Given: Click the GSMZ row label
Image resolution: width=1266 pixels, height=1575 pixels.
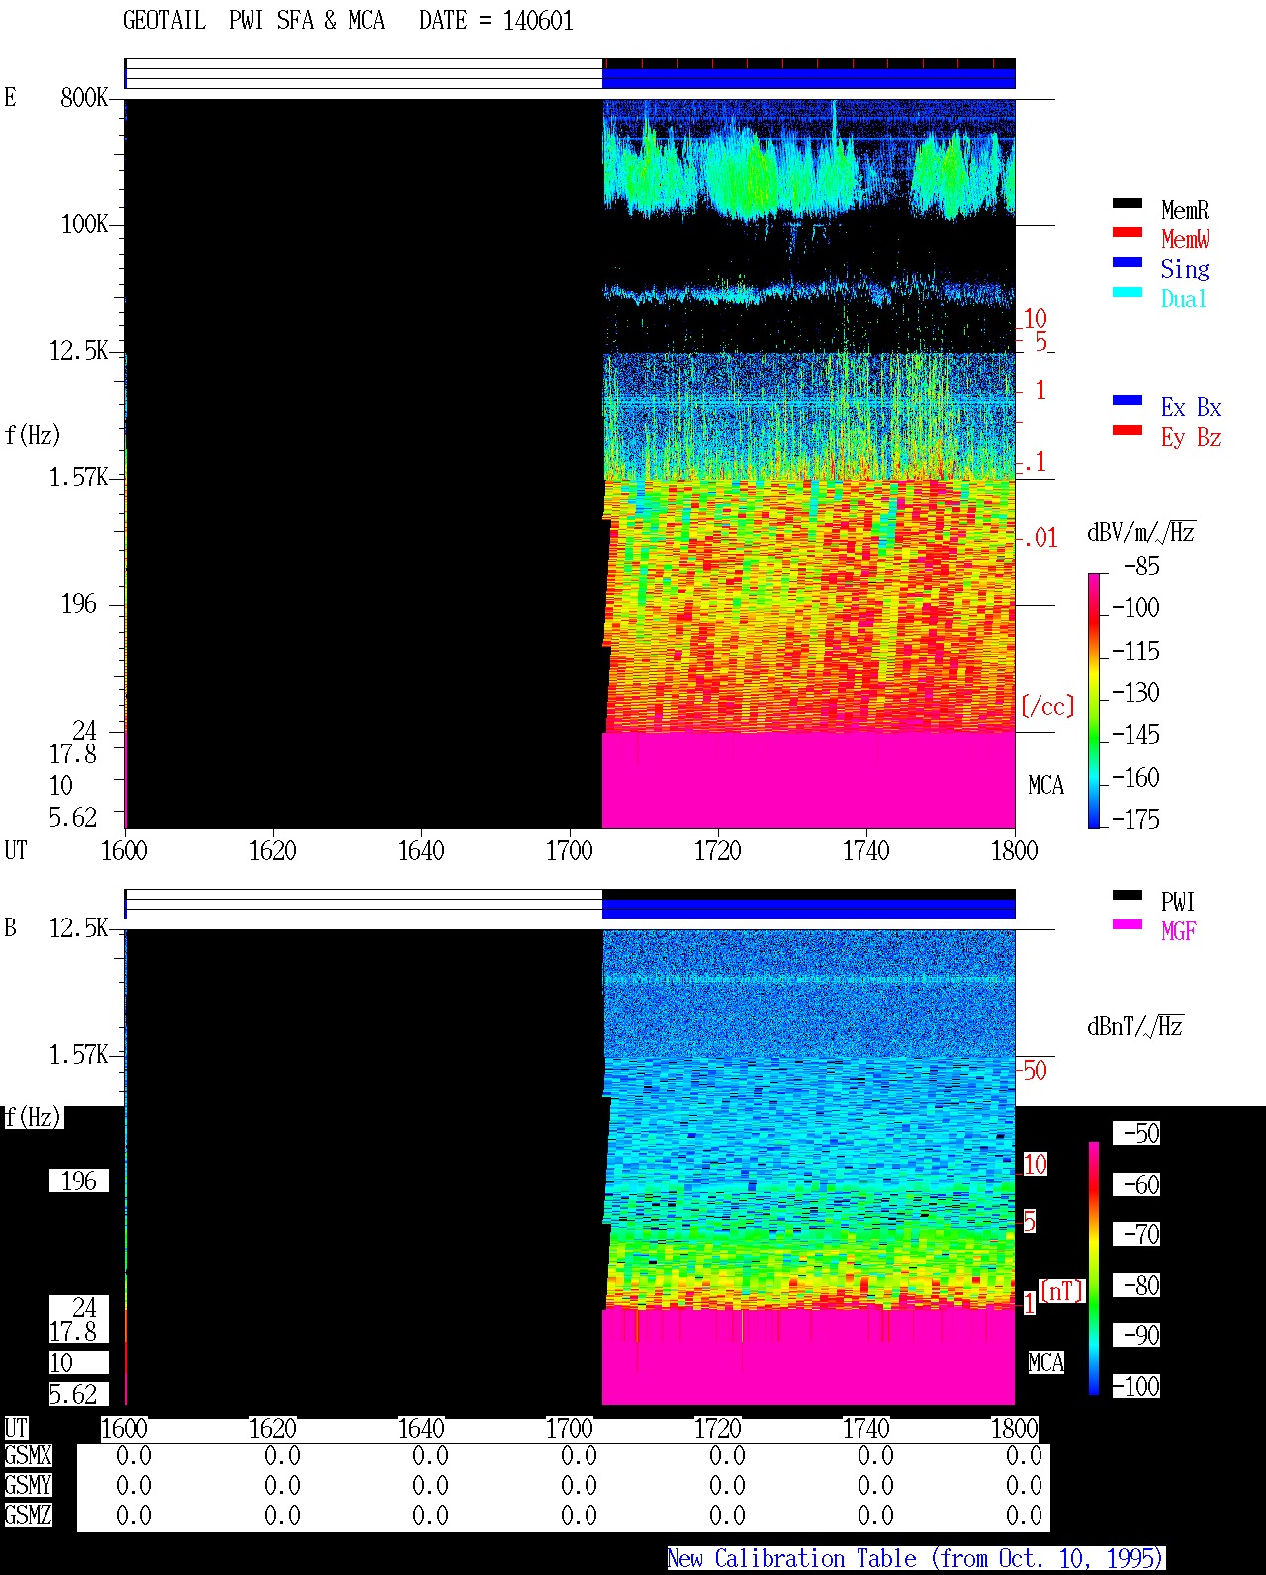Looking at the screenshot, I should coord(28,1515).
